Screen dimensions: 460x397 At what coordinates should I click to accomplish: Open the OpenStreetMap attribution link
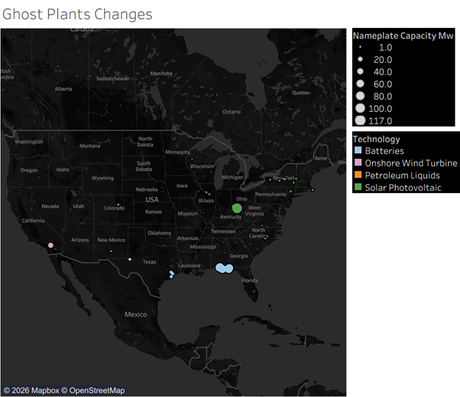tap(93, 390)
